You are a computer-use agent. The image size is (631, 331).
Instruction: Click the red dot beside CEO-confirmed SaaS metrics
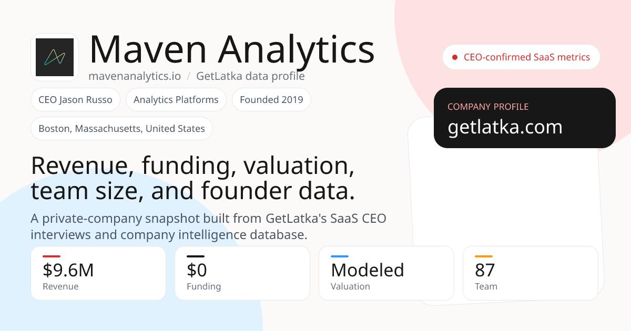455,57
